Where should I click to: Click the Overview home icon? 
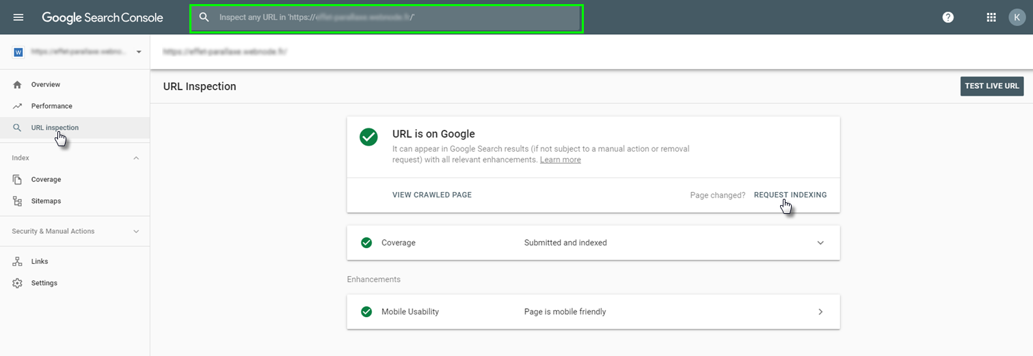18,85
